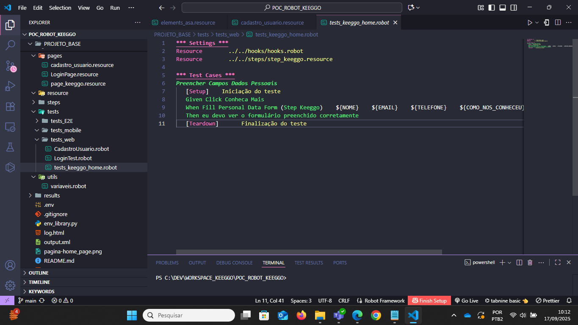Open Google Chrome from taskbar
This screenshot has height=325, width=578.
coord(376,315)
